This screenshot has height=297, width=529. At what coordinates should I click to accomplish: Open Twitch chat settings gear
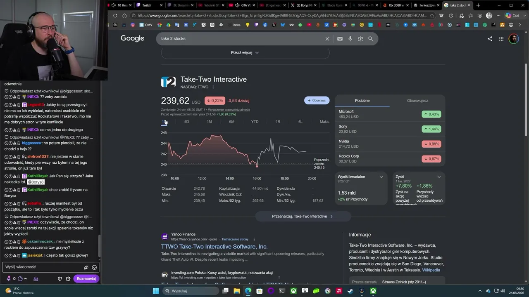pos(68,279)
